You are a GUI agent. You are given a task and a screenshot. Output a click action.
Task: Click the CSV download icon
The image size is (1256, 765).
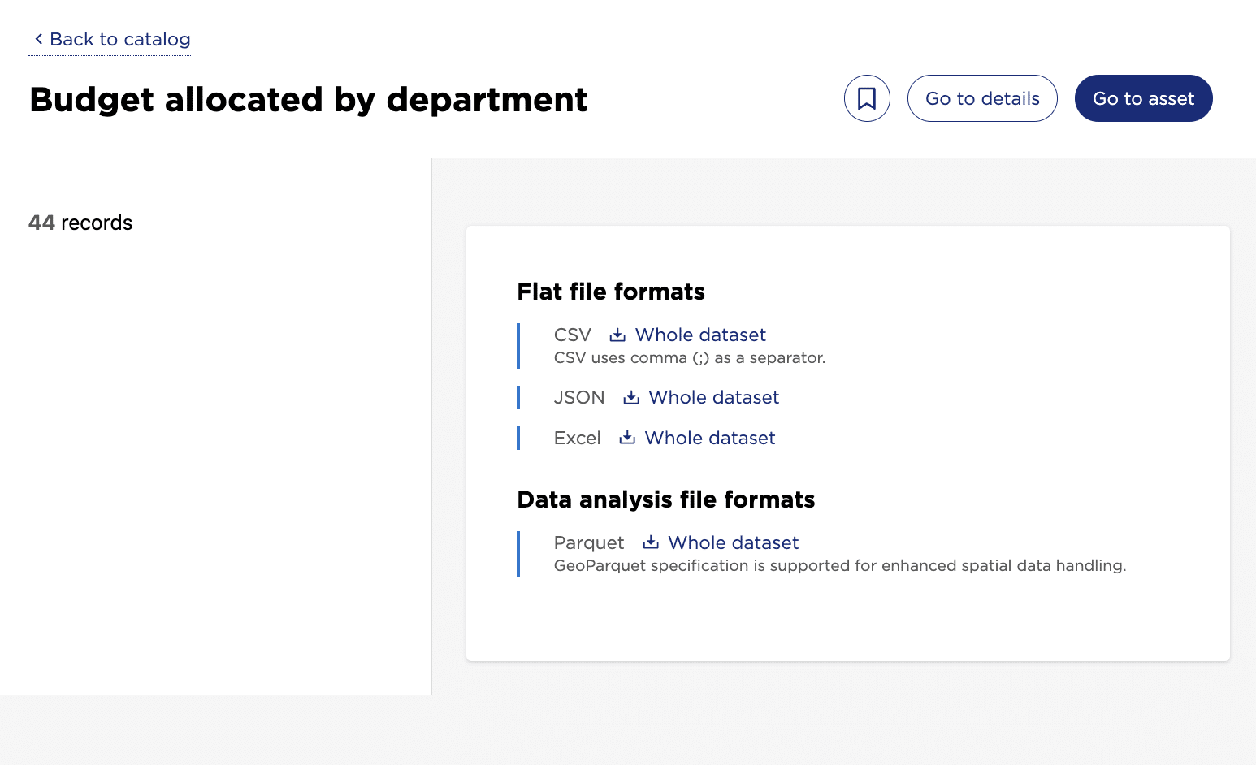617,335
